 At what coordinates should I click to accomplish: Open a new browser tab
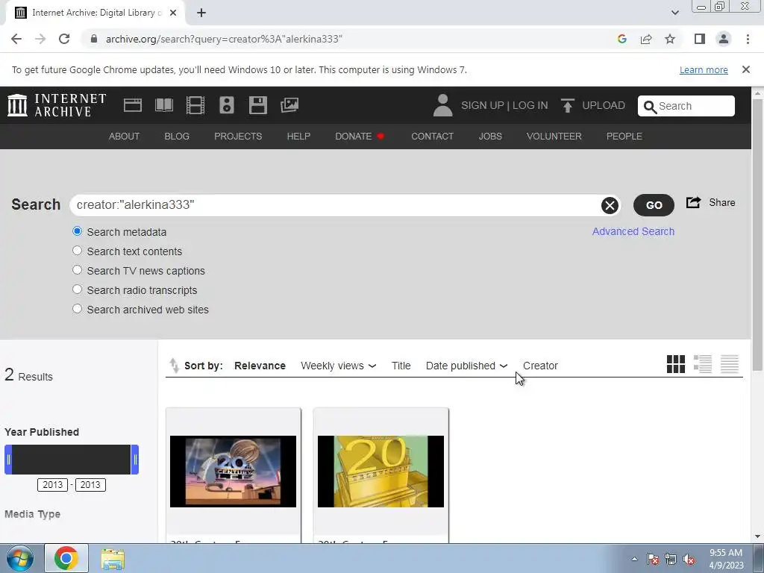click(x=201, y=13)
